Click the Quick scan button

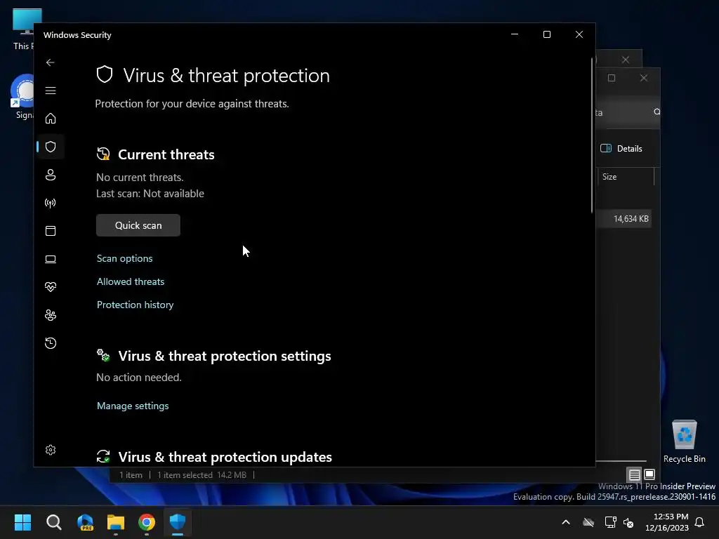[x=138, y=225]
